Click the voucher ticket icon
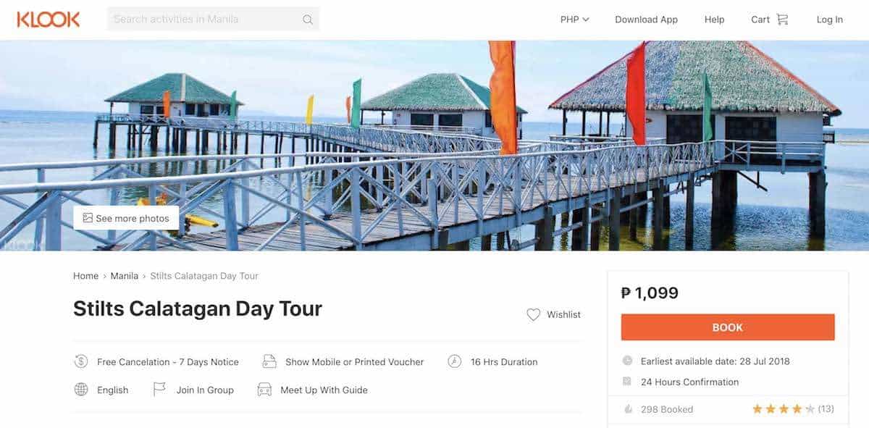869x428 pixels. tap(269, 361)
